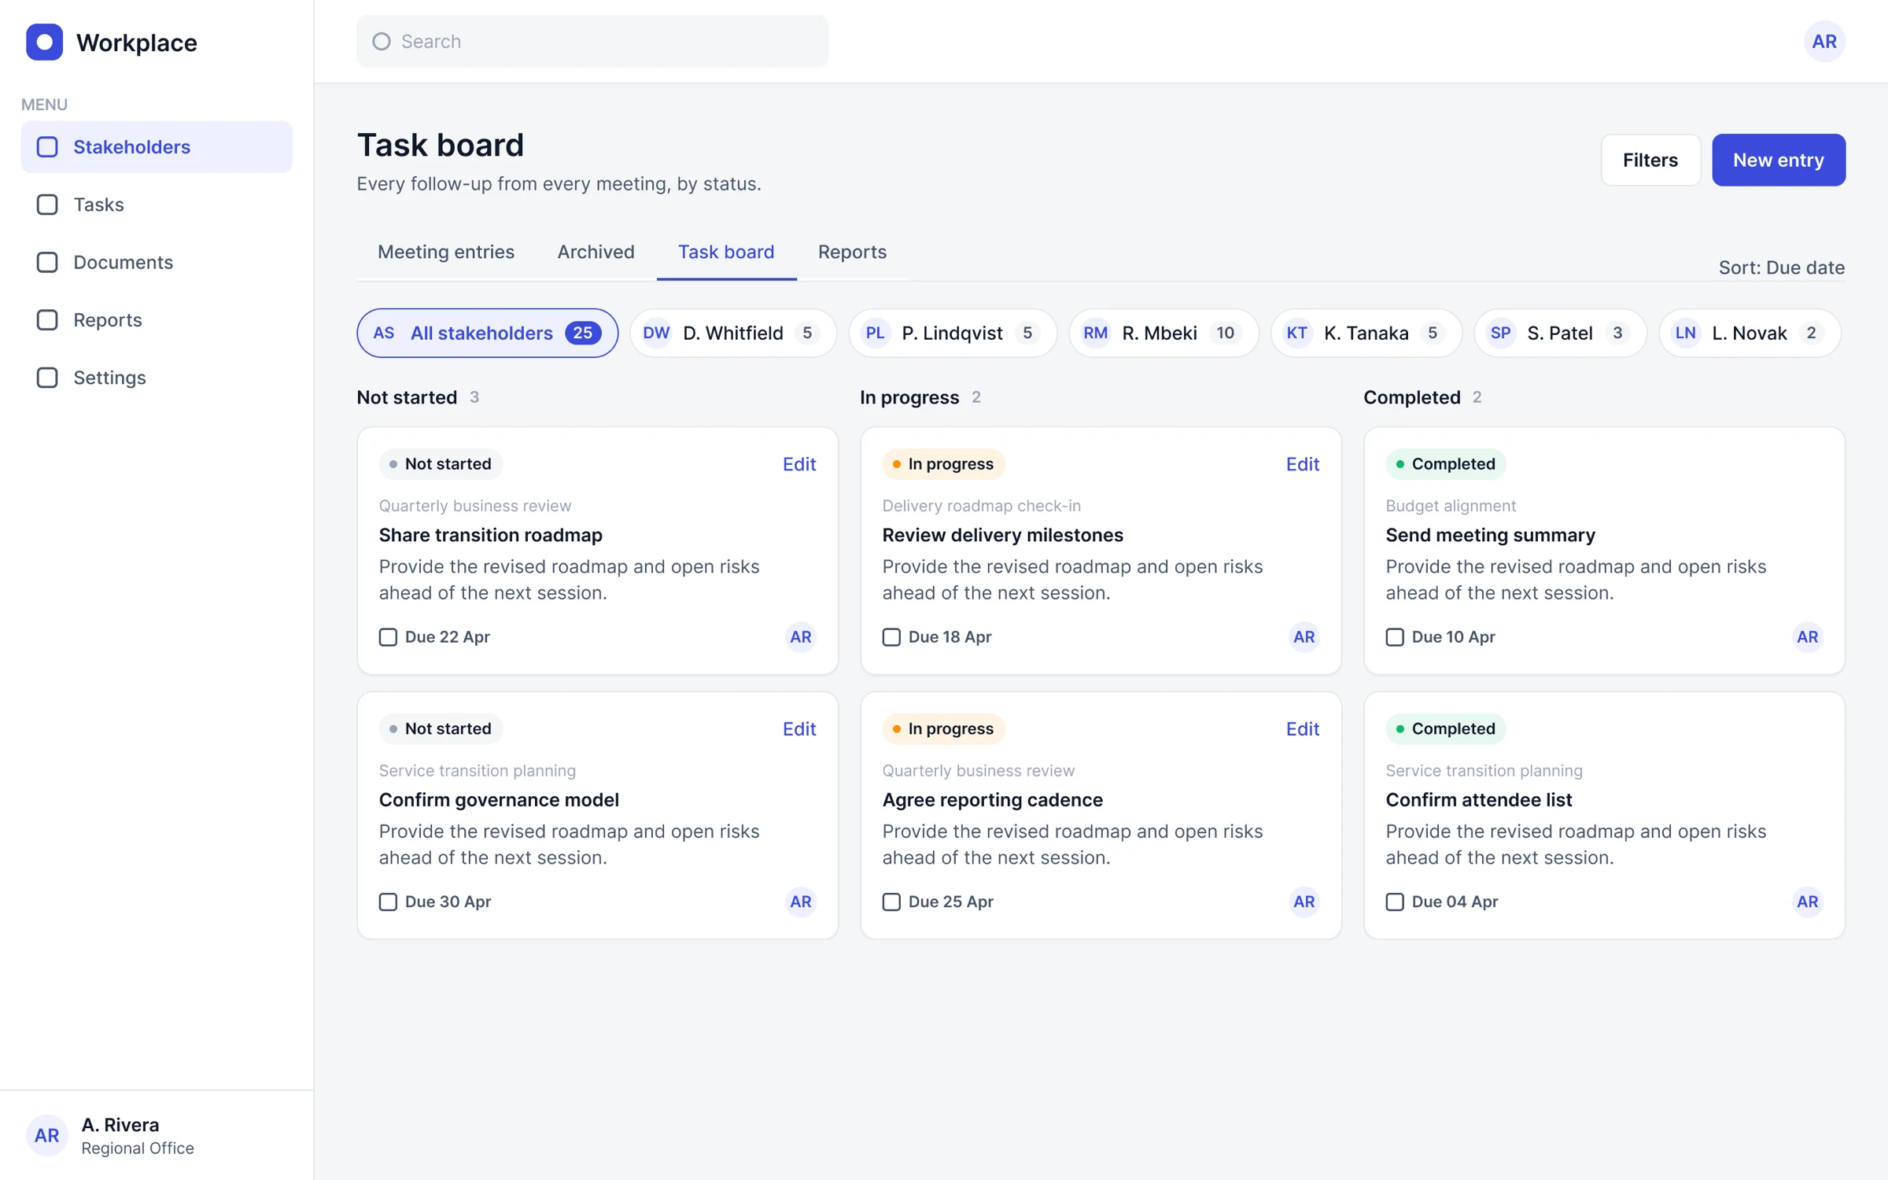
Task: Switch to the Meeting entries tab
Action: click(x=446, y=252)
